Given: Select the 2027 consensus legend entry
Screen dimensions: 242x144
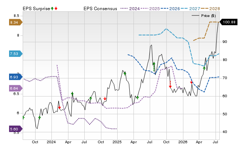Looking at the screenshot, I should [x=190, y=9].
